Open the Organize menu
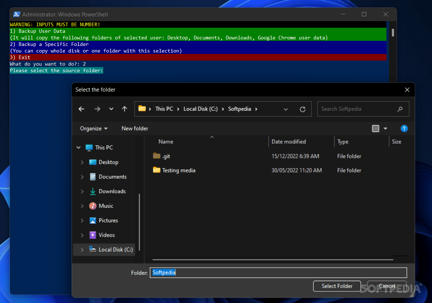This screenshot has width=432, height=303. [94, 128]
